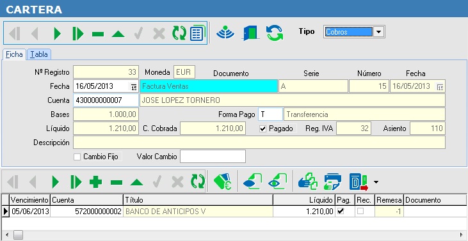
Task: Open calendar picker for Fecha 16/05/2013 field
Action: (134, 87)
